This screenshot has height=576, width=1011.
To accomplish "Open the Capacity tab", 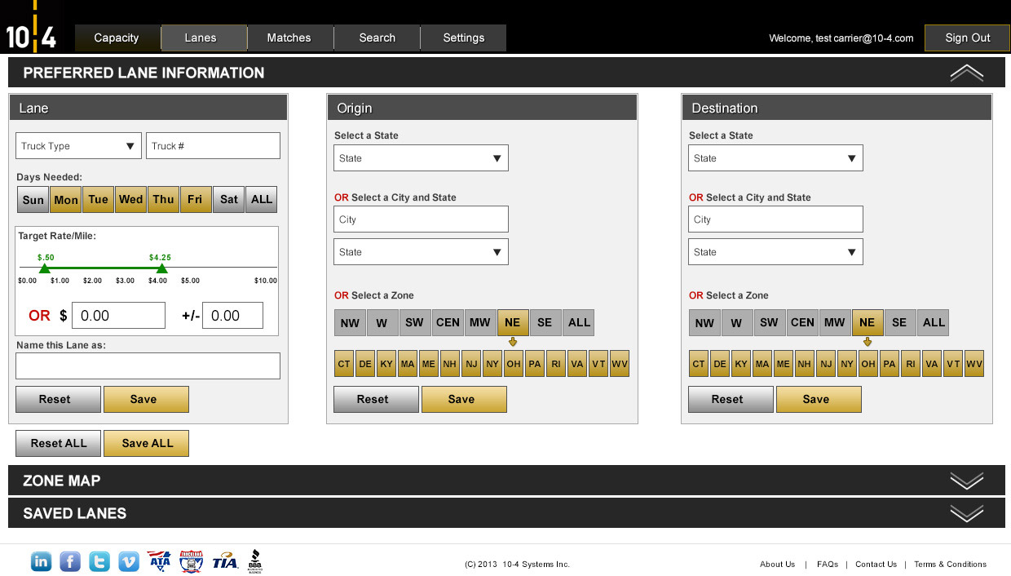I will click(x=117, y=38).
